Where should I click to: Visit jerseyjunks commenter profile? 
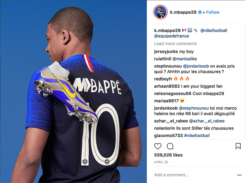[166, 52]
